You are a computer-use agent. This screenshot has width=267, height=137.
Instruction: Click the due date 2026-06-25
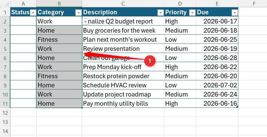pos(217,40)
